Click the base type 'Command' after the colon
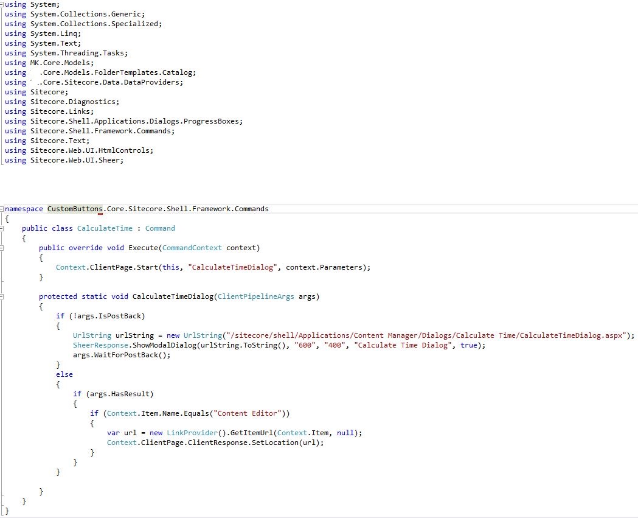Image resolution: width=638 pixels, height=518 pixels. (x=160, y=228)
